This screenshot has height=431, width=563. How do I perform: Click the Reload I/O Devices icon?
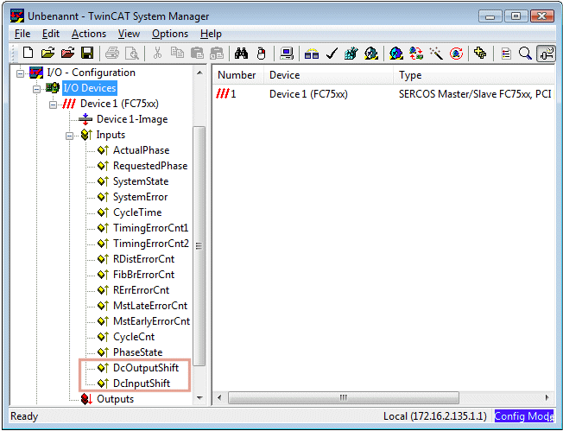tap(416, 54)
